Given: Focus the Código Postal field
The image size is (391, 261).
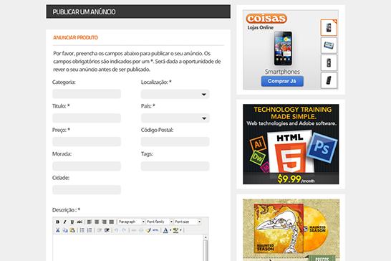Looking at the screenshot, I should (x=175, y=142).
